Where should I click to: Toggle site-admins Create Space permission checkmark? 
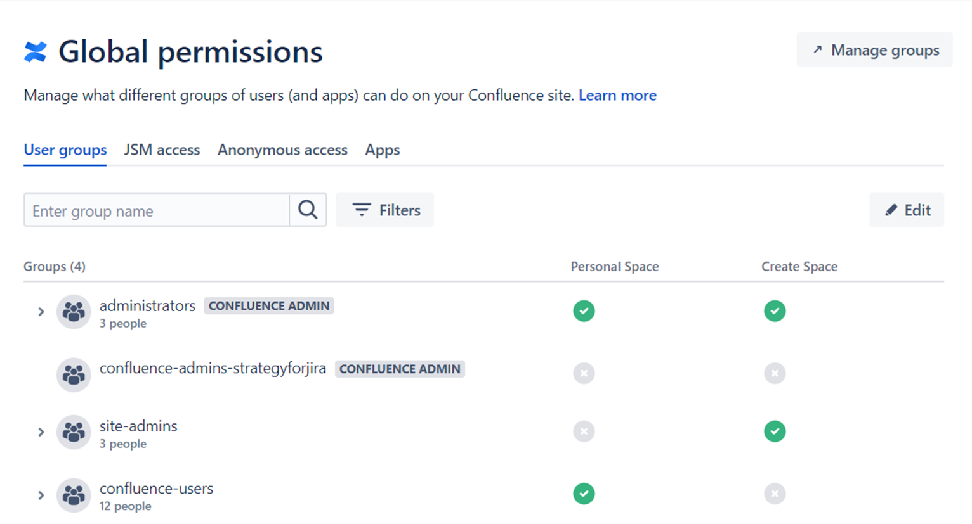point(775,431)
